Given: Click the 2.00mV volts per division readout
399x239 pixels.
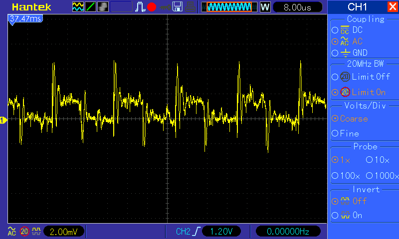Looking at the screenshot, I should [x=64, y=232].
